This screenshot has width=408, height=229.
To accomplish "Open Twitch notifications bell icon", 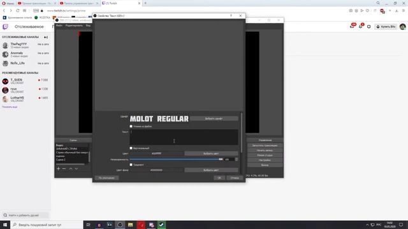I will point(361,26).
